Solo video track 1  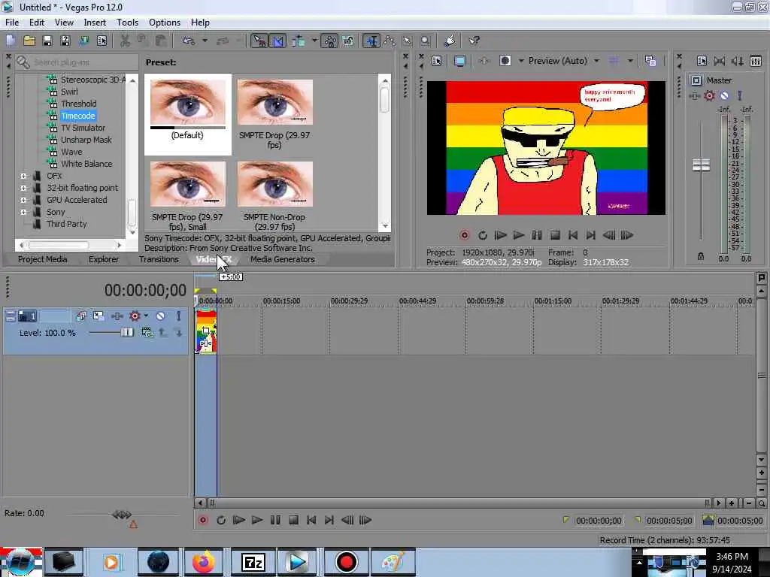click(179, 316)
